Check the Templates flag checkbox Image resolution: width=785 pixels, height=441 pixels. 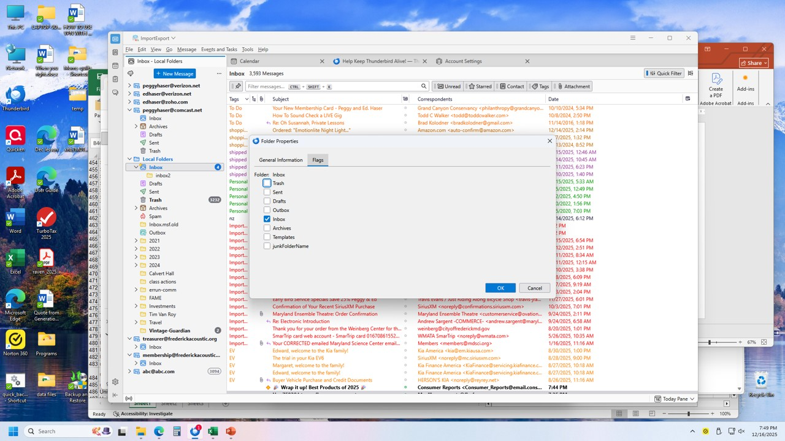coord(267,237)
